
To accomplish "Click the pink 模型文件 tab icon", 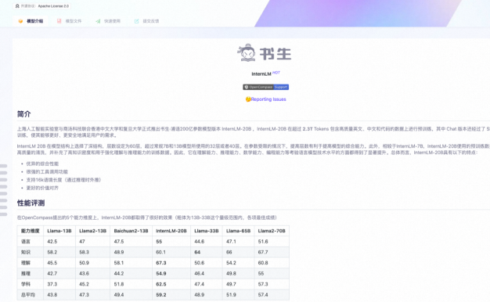I will [x=59, y=21].
